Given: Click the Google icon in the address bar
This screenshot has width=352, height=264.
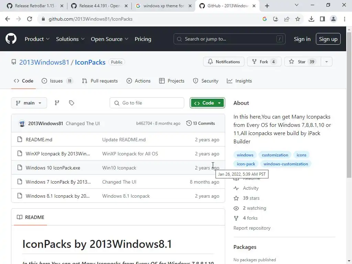Looking at the screenshot, I should (265, 19).
